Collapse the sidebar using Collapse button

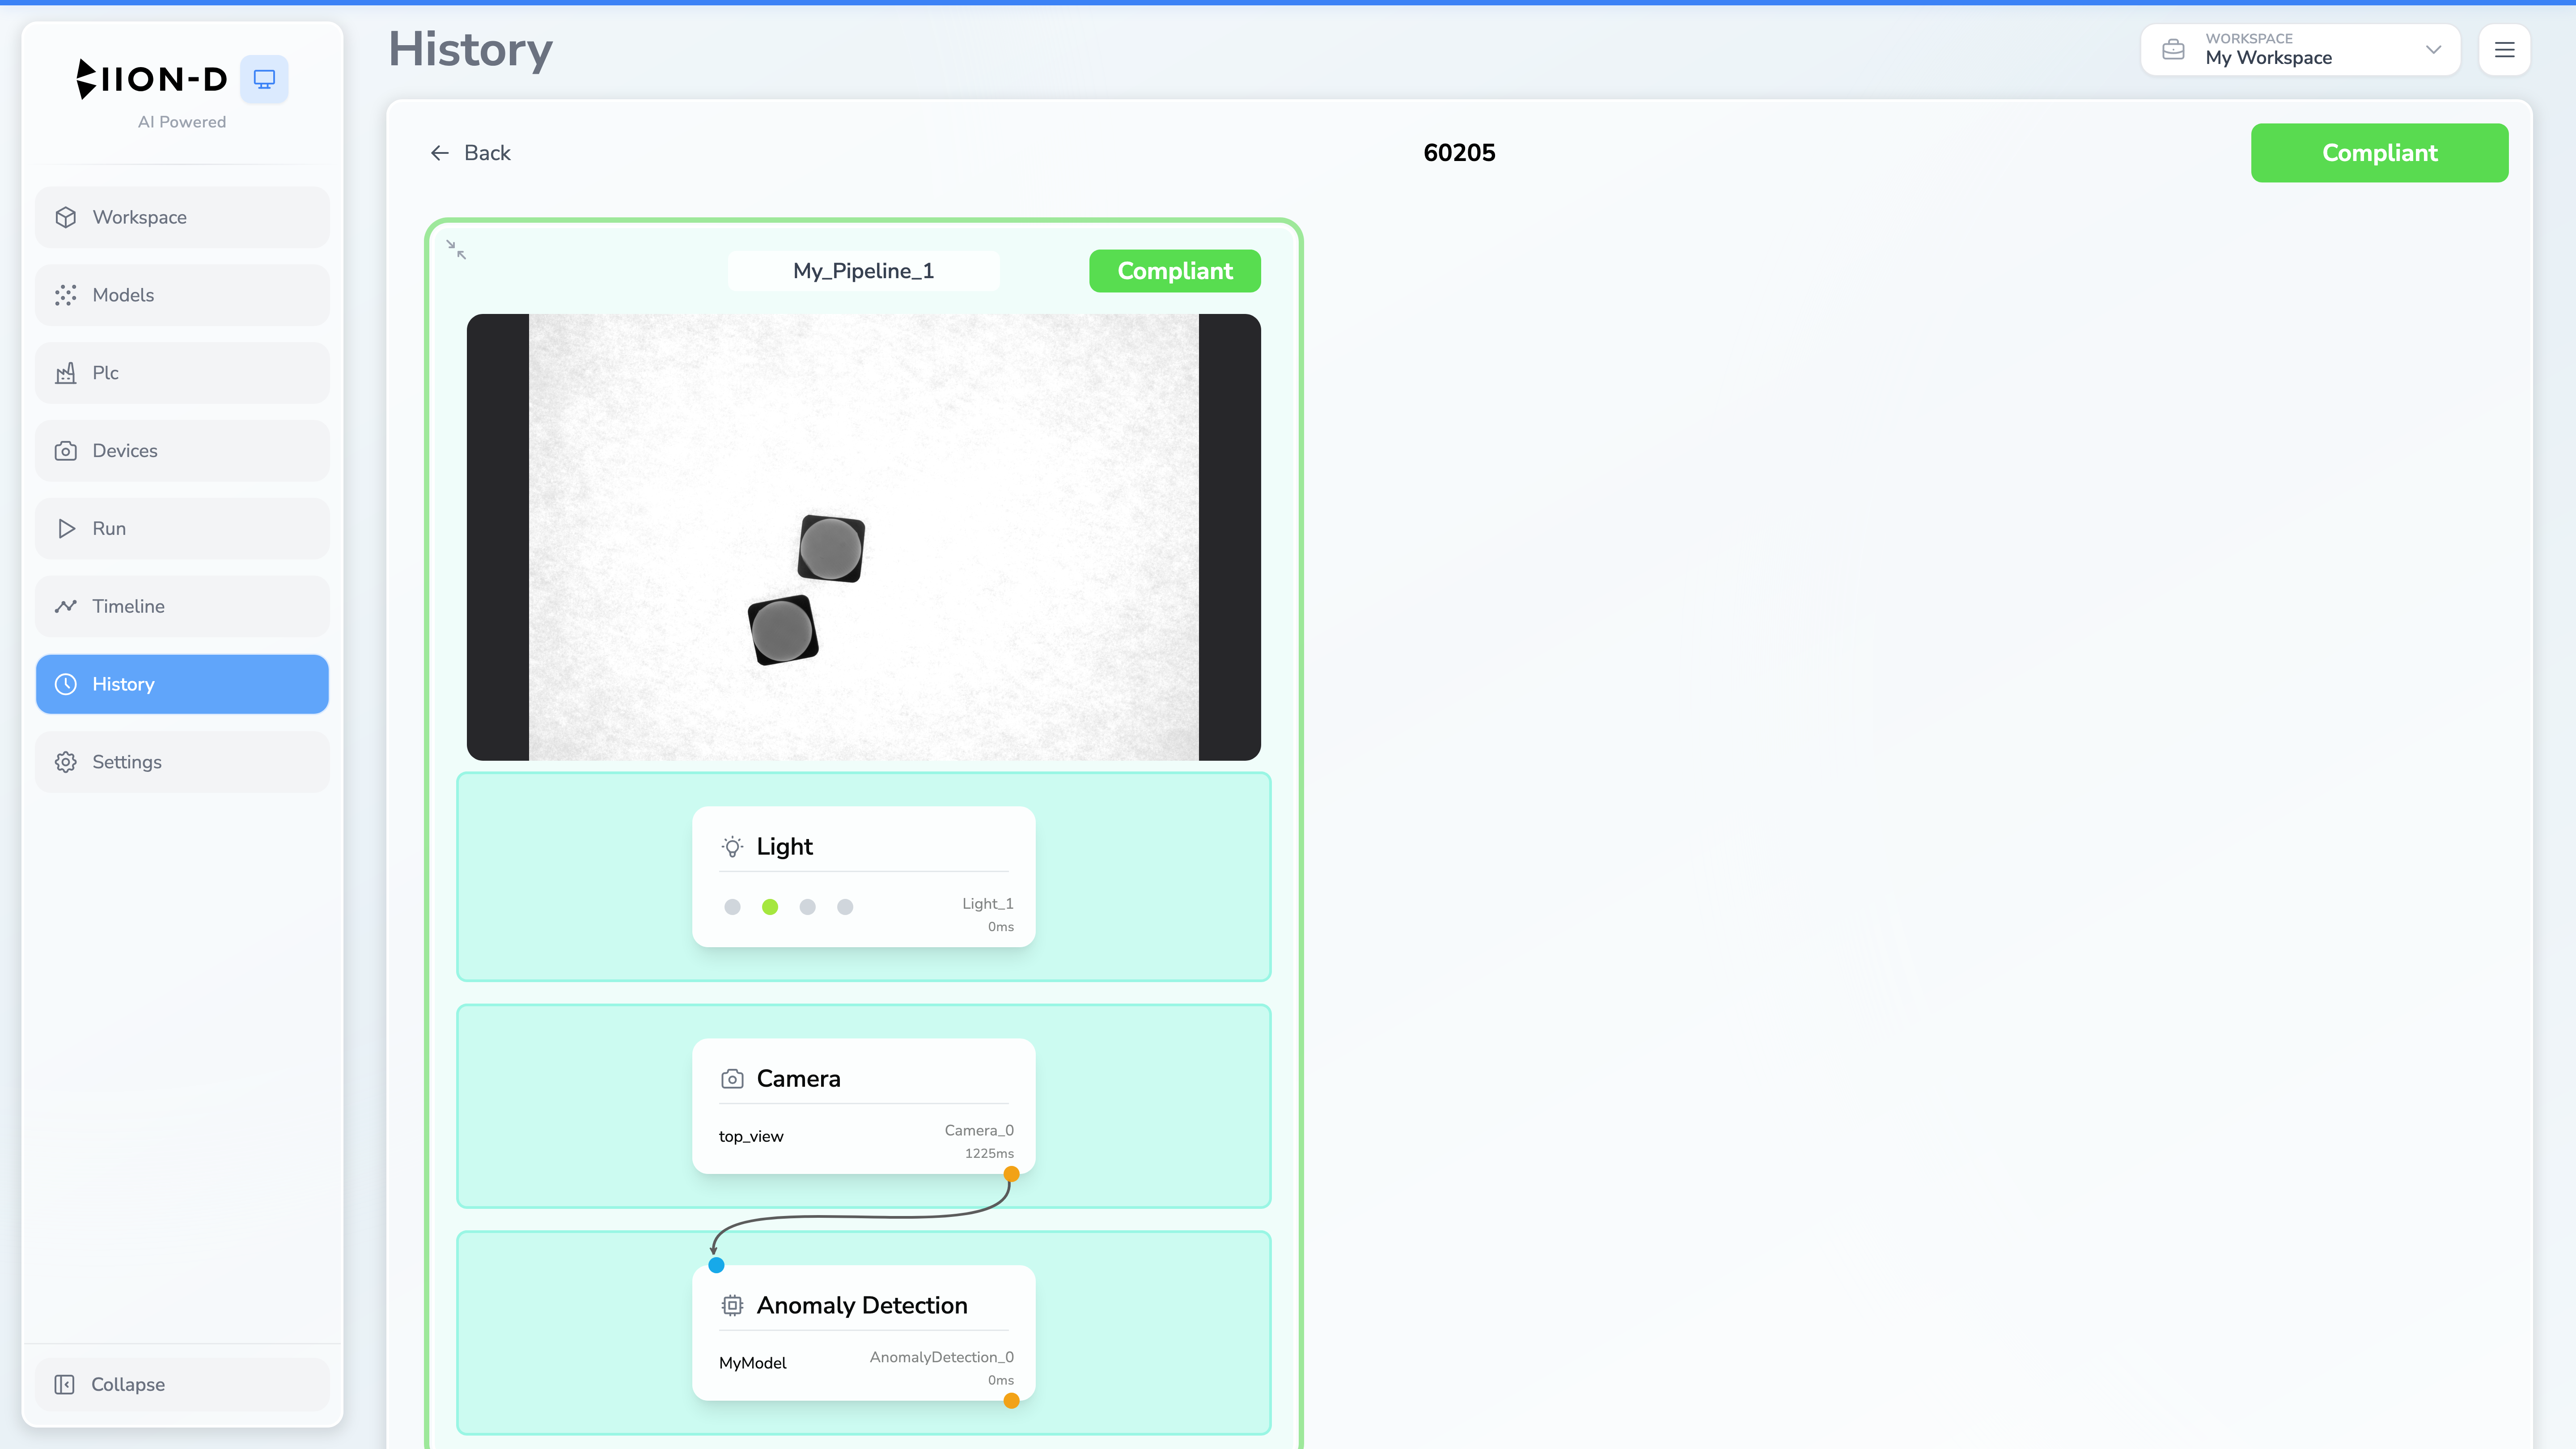tap(182, 1384)
